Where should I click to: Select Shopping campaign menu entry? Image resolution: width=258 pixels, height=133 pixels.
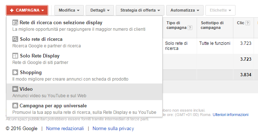click(84, 75)
